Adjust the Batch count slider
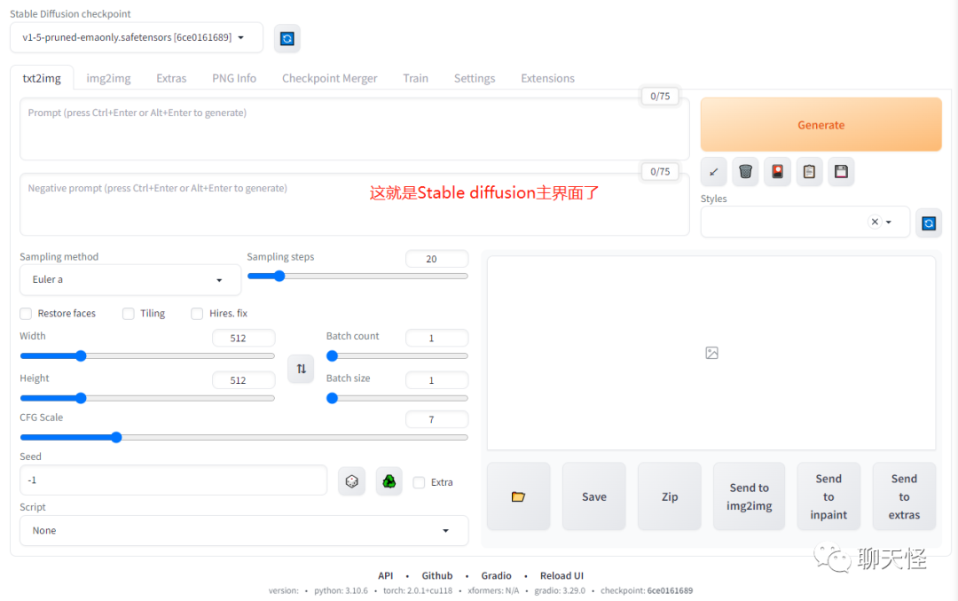This screenshot has width=958, height=601. tap(397, 356)
